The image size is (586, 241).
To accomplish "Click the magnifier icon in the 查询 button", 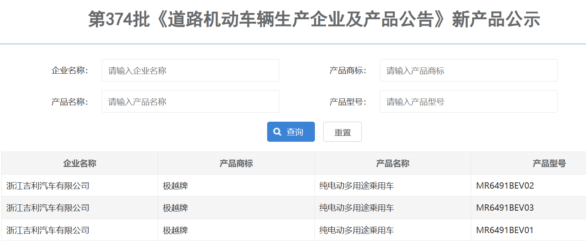I will coord(277,132).
